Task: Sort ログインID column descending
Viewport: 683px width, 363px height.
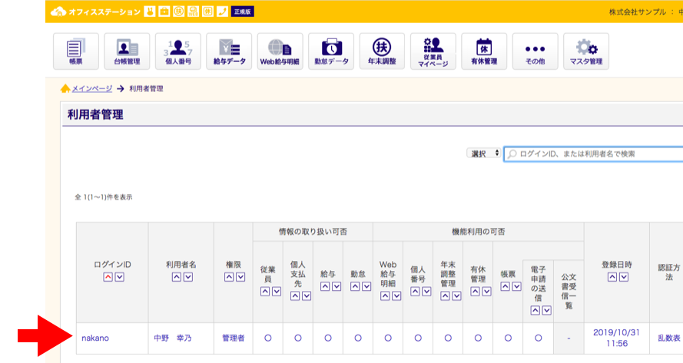Action: pyautogui.click(x=119, y=277)
